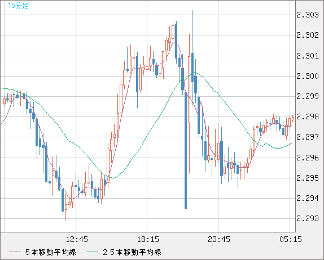Click the 18:15 time axis label
The width and height of the screenshot is (324, 260).
148,239
